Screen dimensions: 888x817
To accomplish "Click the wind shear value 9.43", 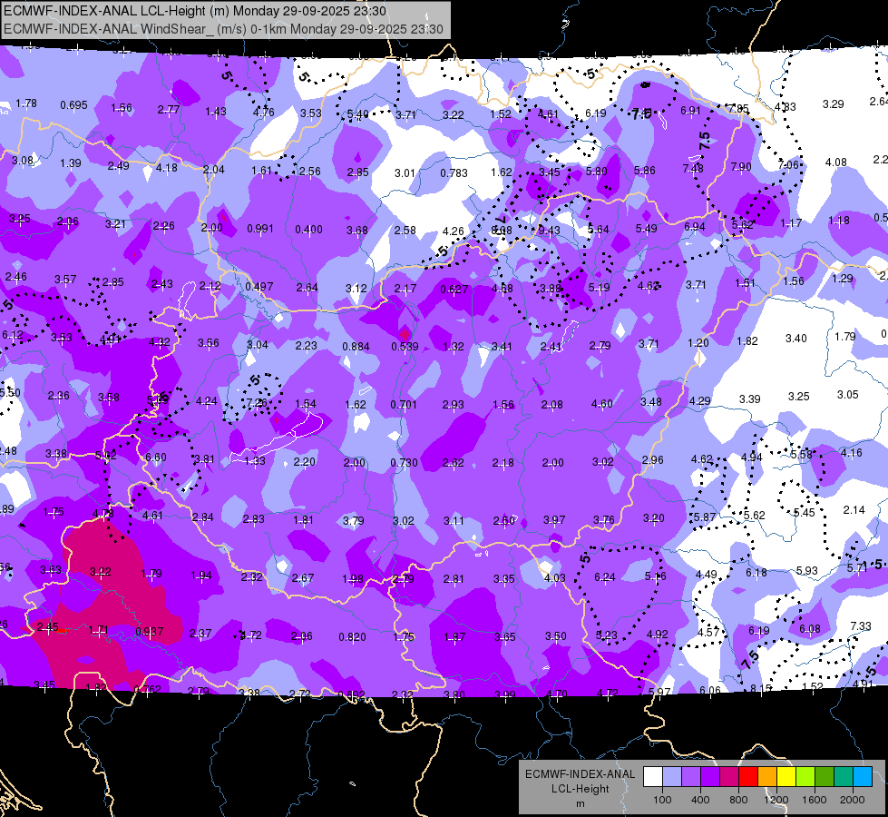I will (x=550, y=231).
